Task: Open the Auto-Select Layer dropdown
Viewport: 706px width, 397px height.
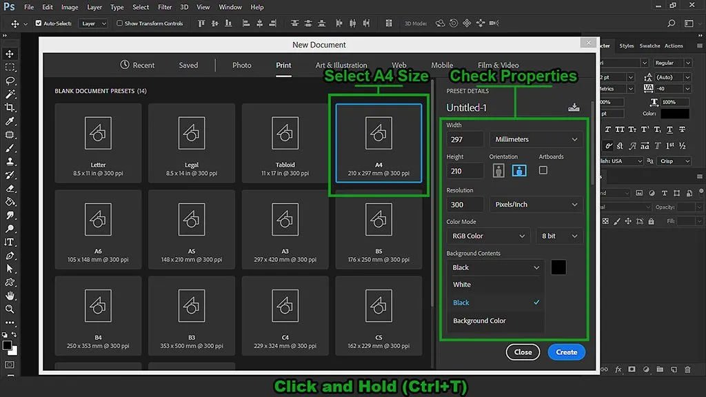Action: 93,23
